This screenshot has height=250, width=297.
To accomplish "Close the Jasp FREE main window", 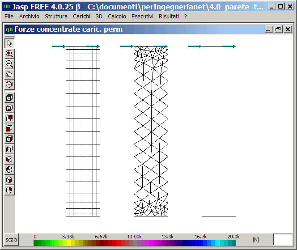I will point(290,7).
